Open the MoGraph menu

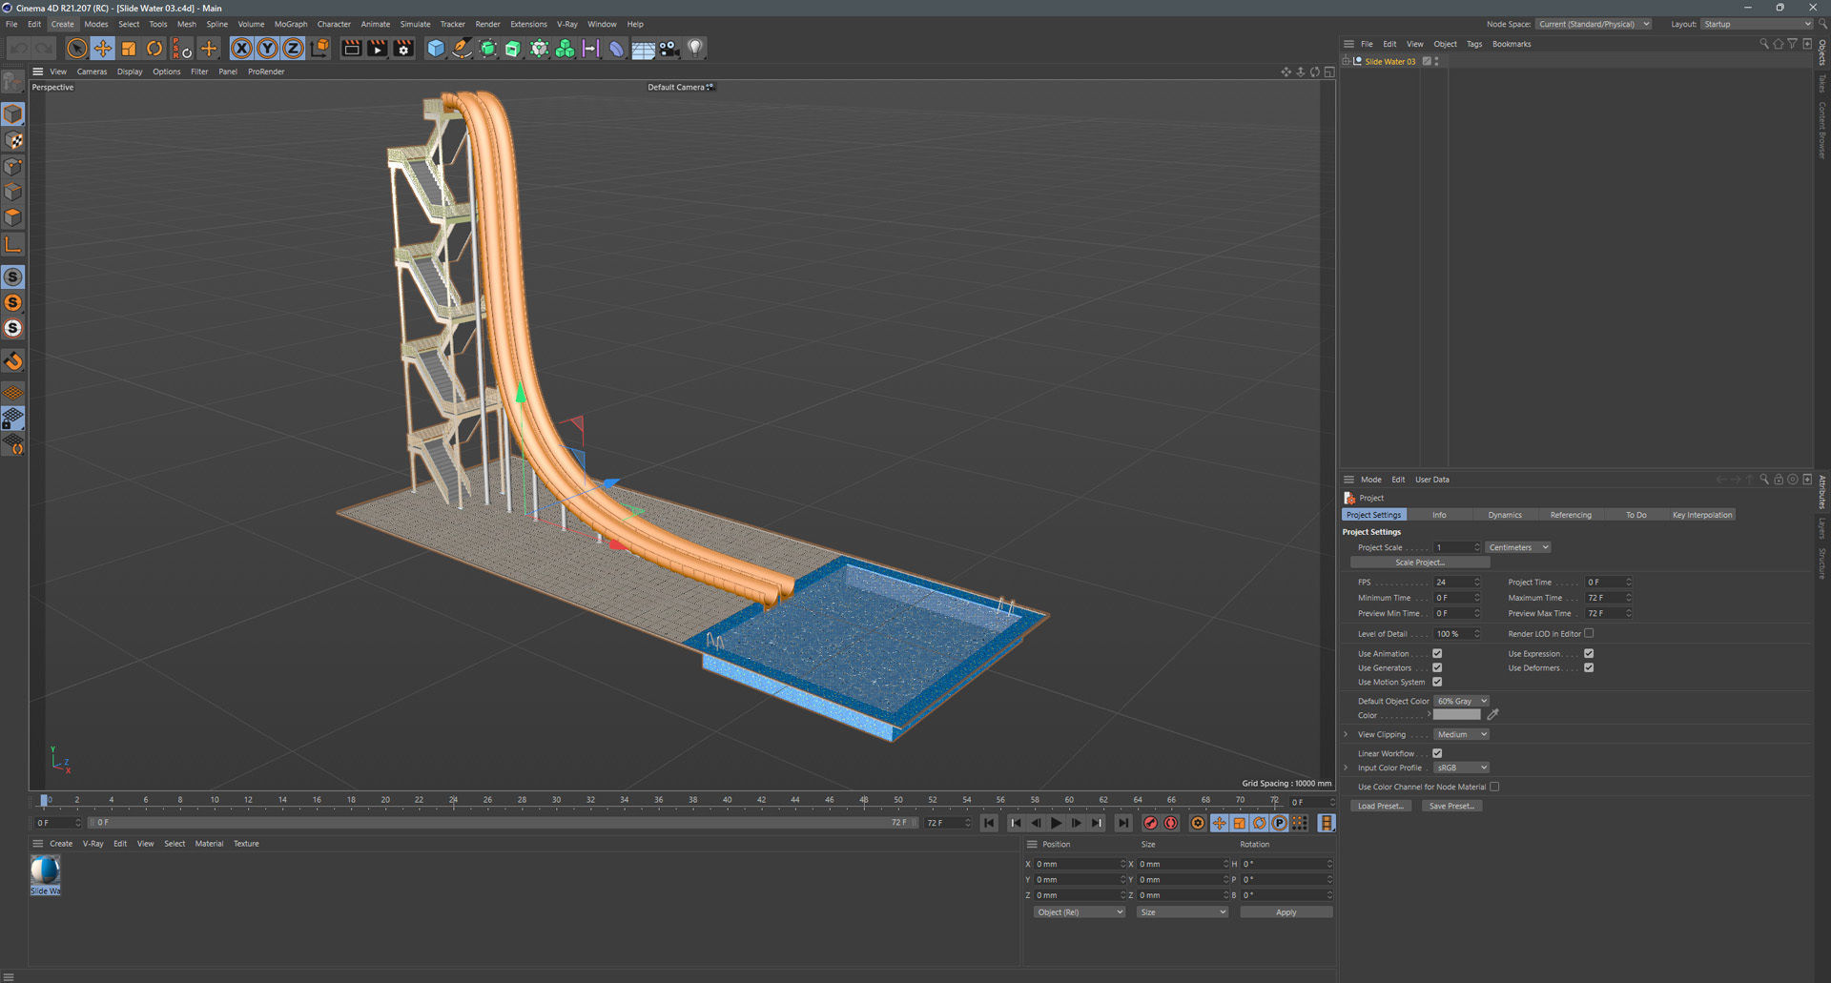coord(291,24)
